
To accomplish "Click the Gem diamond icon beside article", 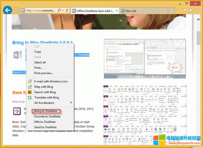I will (17, 111).
